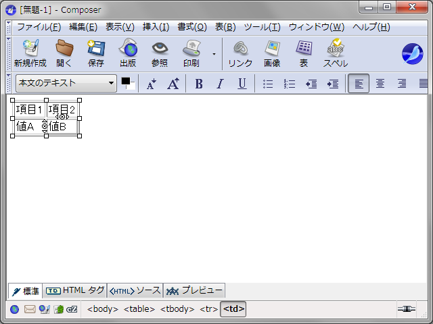Select the <table> tag in status bar
Image resolution: width=433 pixels, height=324 pixels.
pyautogui.click(x=139, y=309)
